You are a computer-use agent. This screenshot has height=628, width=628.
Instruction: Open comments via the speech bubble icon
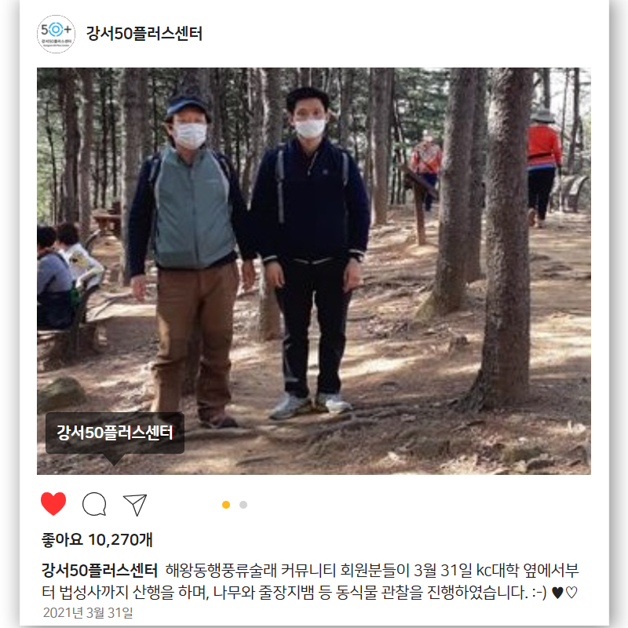pos(94,504)
